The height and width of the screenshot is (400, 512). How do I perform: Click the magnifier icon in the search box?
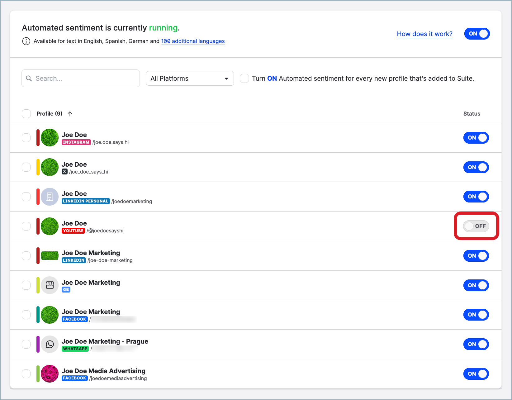(x=29, y=78)
